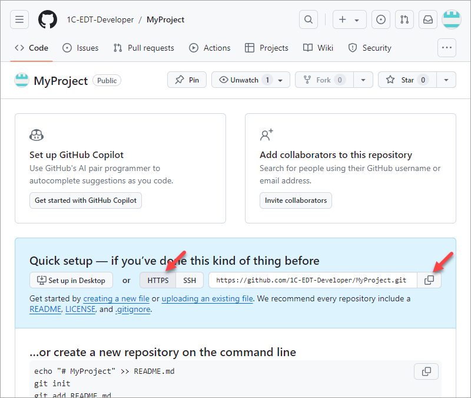Click the GitHub logo icon

[48, 19]
